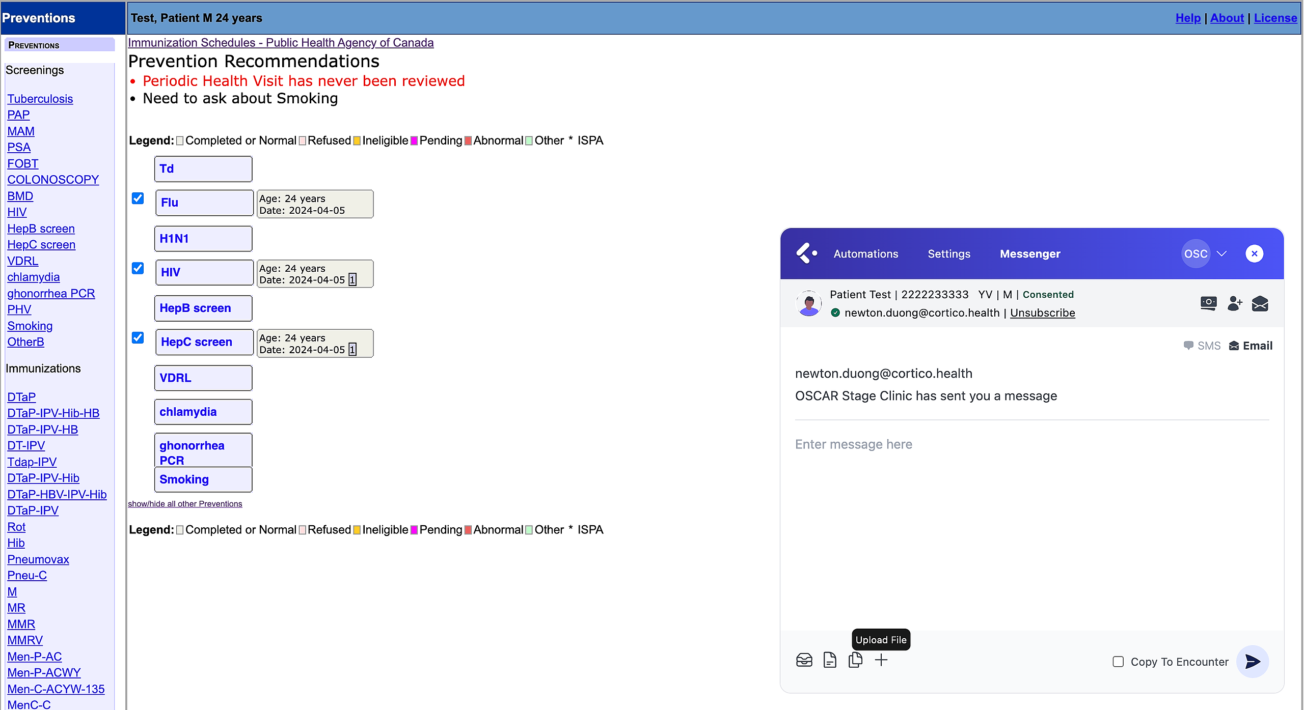Click the duplicate documents icon in composer
1304x710 pixels.
[x=855, y=660]
